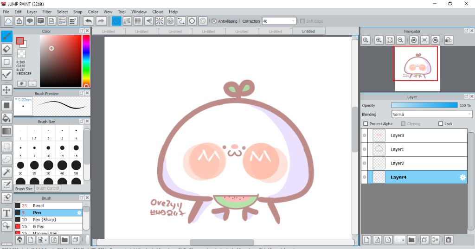Viewport: 475px width, 249px height.
Task: Toggle visibility of Layer1
Action: point(365,149)
